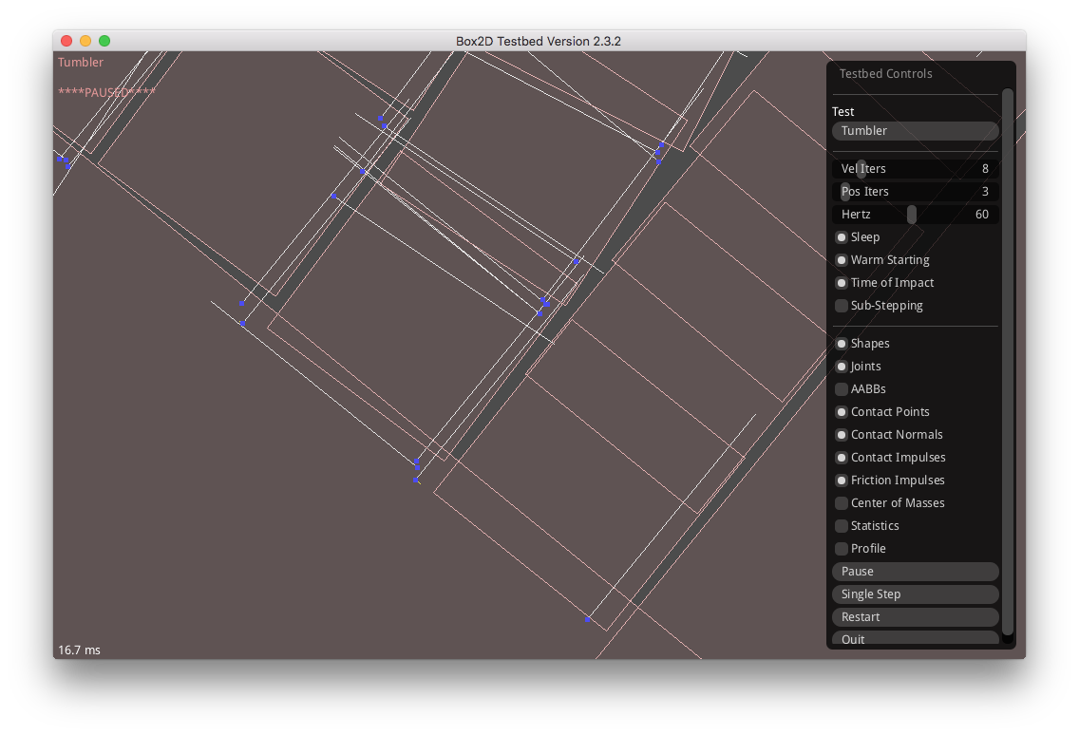Enable the Center of Masses checkbox
This screenshot has height=735, width=1079.
point(842,503)
